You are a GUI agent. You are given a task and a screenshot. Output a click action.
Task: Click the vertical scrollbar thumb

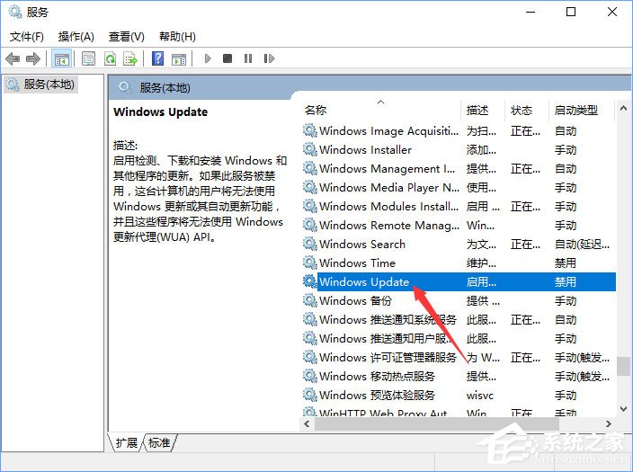[x=623, y=366]
